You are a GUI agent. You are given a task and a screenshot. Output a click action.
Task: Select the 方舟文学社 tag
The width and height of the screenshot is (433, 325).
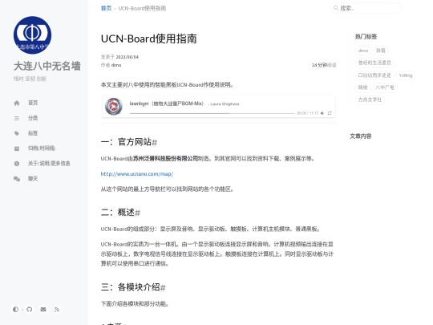[370, 100]
